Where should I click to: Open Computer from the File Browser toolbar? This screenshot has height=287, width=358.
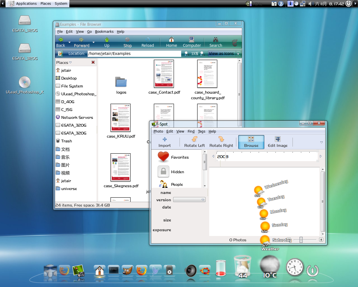click(192, 42)
